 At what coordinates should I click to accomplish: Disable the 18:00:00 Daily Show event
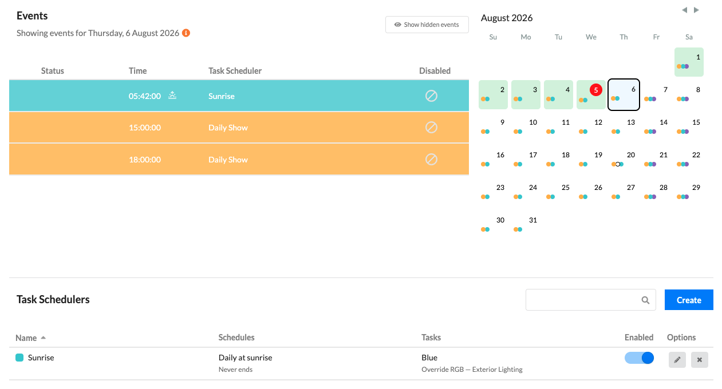click(x=432, y=160)
